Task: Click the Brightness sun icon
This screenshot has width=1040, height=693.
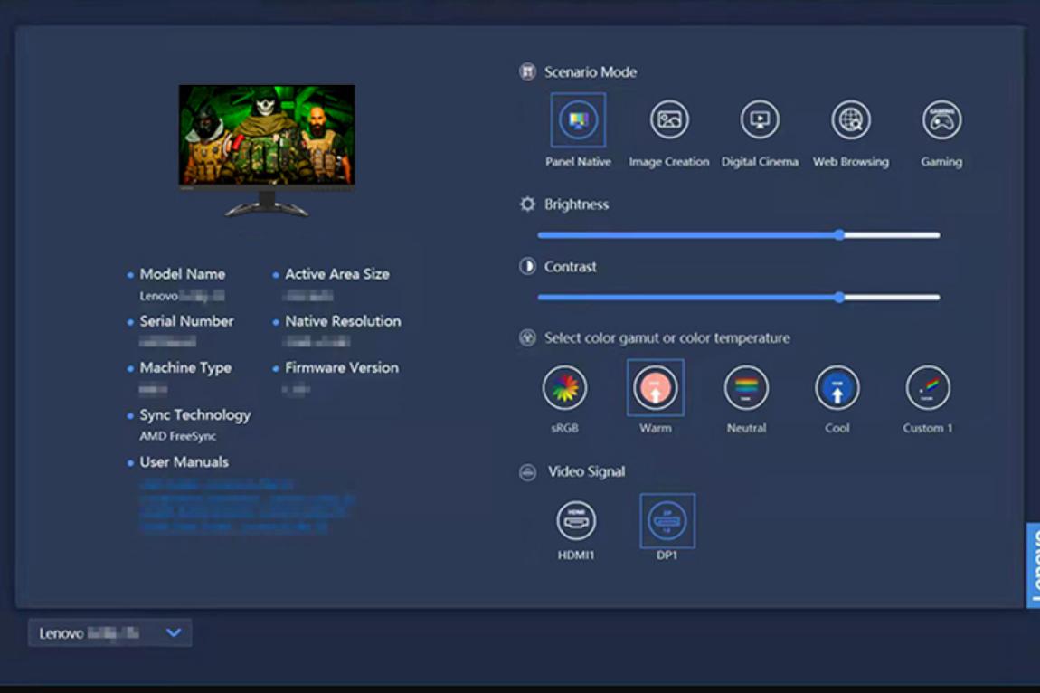Action: coord(528,204)
